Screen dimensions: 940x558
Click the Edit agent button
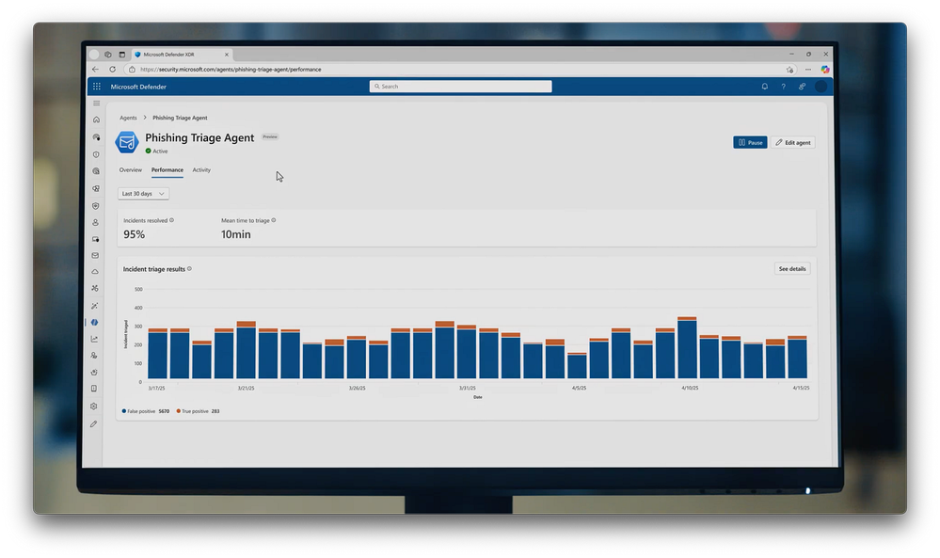pos(792,143)
